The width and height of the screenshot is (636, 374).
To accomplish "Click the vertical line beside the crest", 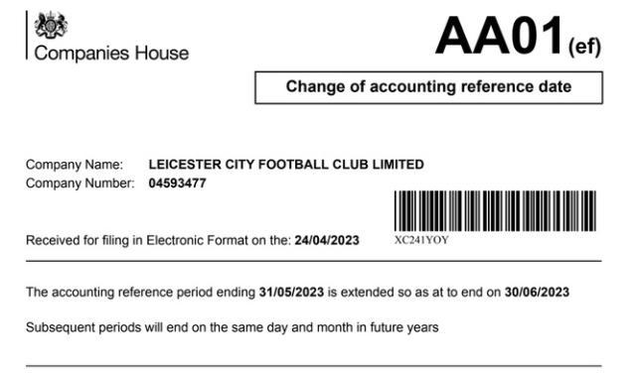I will tap(27, 35).
